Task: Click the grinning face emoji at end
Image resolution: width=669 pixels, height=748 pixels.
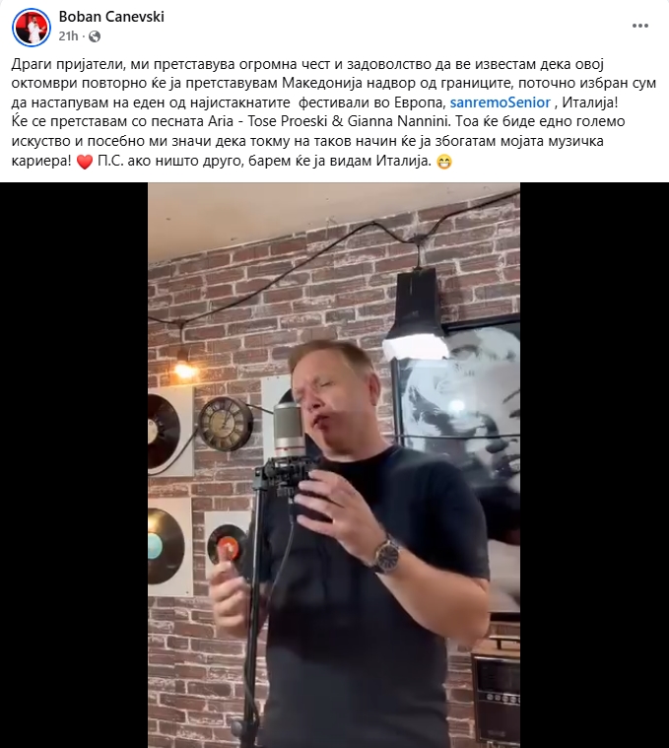Action: [444, 163]
